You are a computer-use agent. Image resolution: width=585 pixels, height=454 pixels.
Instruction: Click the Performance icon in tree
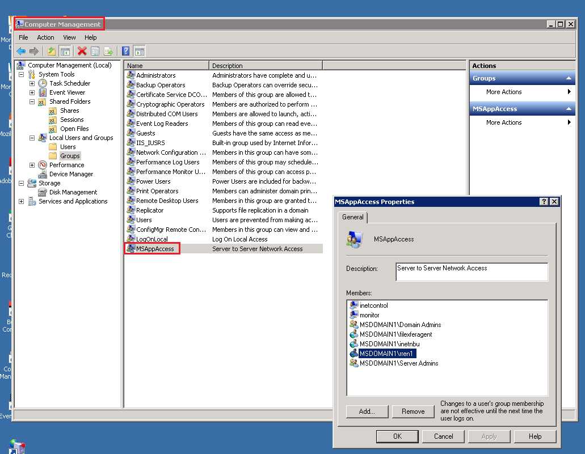43,165
